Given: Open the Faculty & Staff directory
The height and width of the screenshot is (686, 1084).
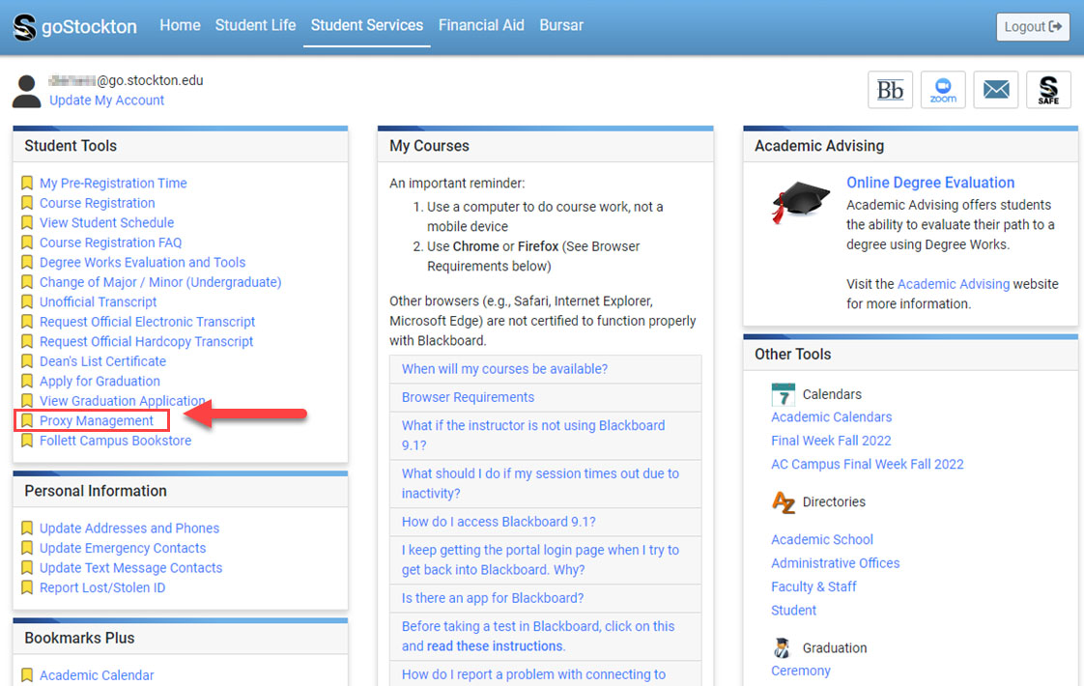Looking at the screenshot, I should point(813,586).
